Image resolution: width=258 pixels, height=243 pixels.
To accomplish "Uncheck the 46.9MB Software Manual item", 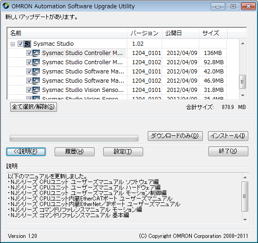I will coord(29,80).
